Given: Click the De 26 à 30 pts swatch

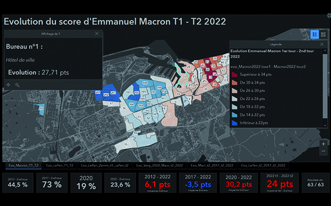Looking at the screenshot, I should tap(234, 91).
